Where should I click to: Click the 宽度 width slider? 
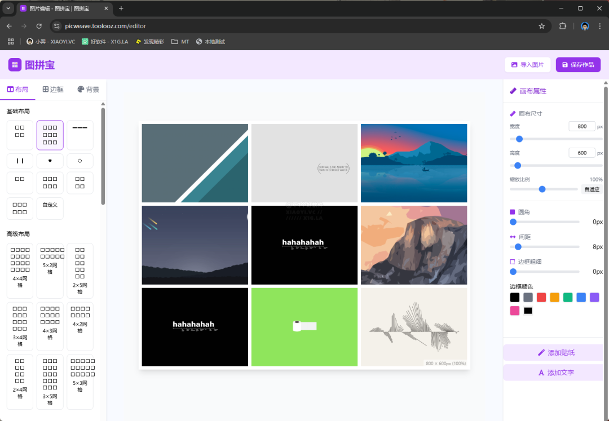pyautogui.click(x=556, y=139)
